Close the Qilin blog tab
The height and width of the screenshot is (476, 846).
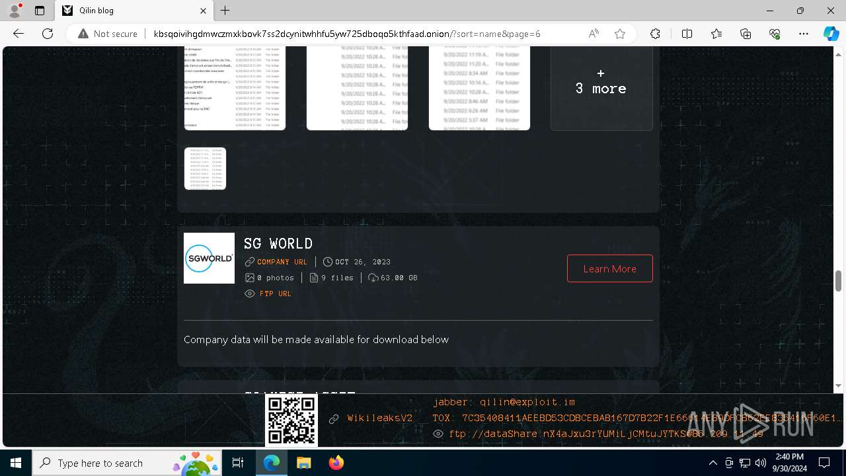click(204, 11)
